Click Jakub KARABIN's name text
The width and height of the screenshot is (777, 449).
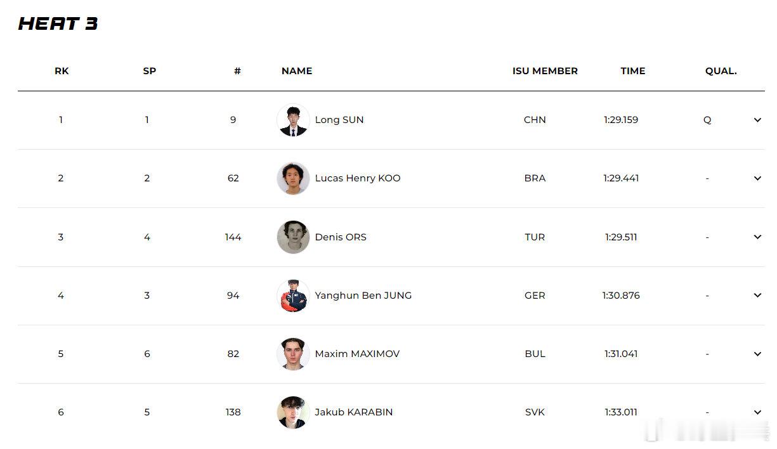(x=354, y=412)
